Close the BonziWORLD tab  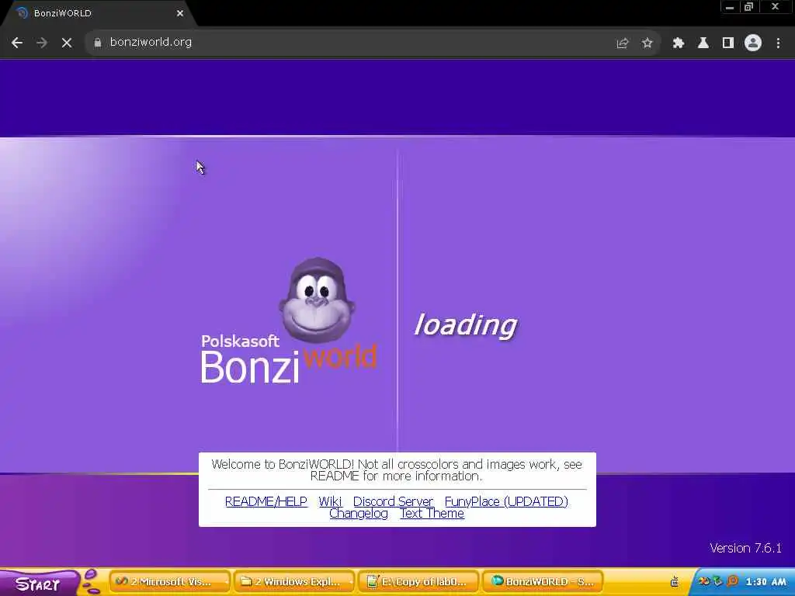180,13
